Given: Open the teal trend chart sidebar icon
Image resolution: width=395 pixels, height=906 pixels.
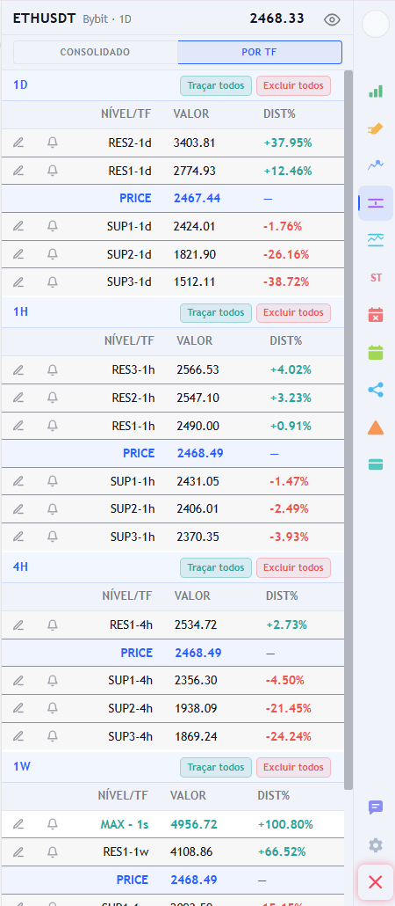Looking at the screenshot, I should pyautogui.click(x=376, y=240).
